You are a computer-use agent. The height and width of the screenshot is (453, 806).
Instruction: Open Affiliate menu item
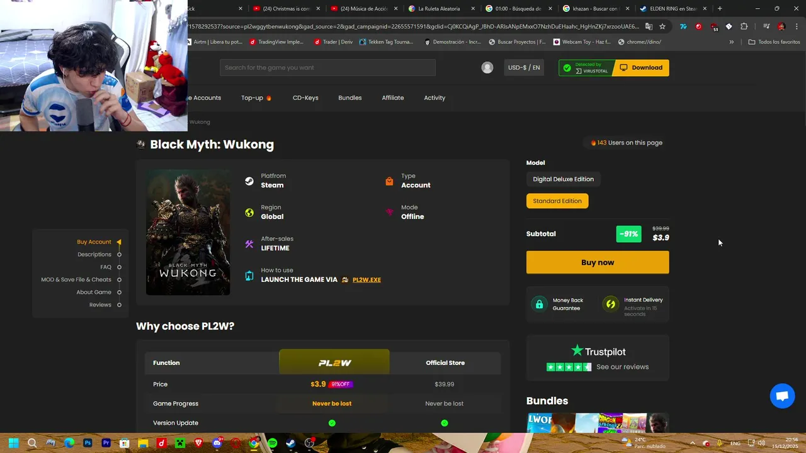click(x=393, y=98)
